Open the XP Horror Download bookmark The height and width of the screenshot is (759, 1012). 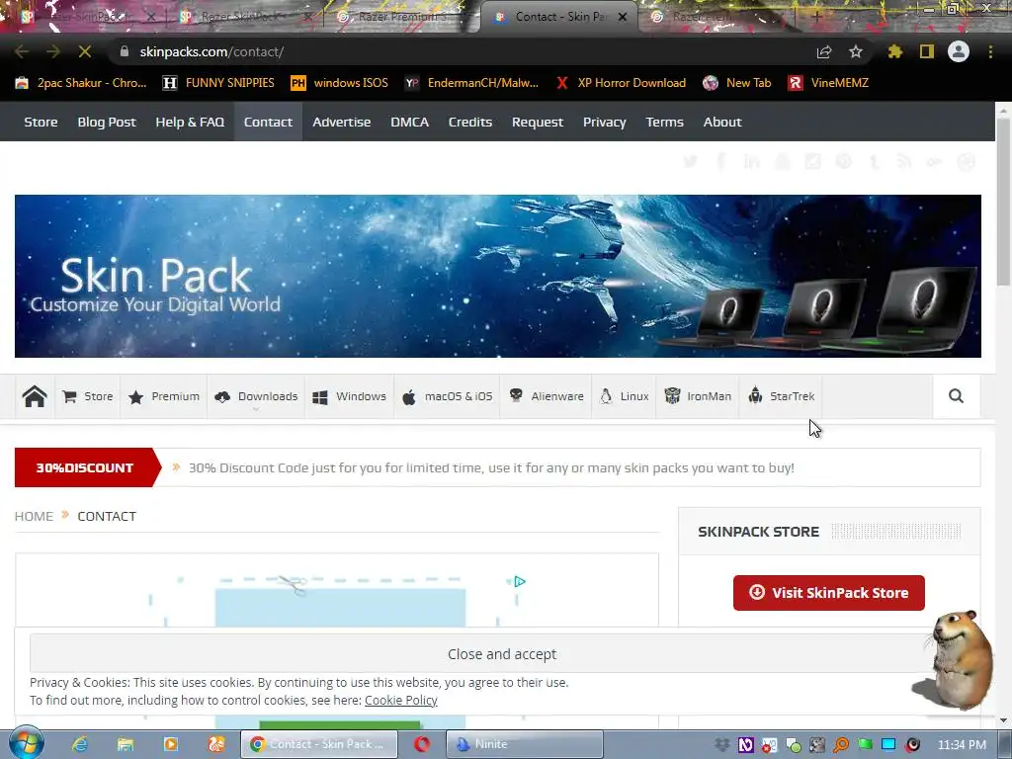pyautogui.click(x=621, y=83)
